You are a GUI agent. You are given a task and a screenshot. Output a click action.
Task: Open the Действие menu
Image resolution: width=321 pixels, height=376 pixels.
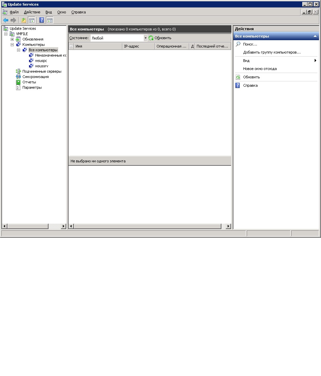point(32,12)
